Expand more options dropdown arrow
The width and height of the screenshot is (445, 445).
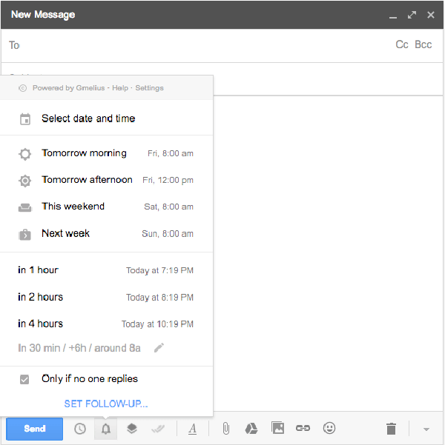(x=426, y=429)
